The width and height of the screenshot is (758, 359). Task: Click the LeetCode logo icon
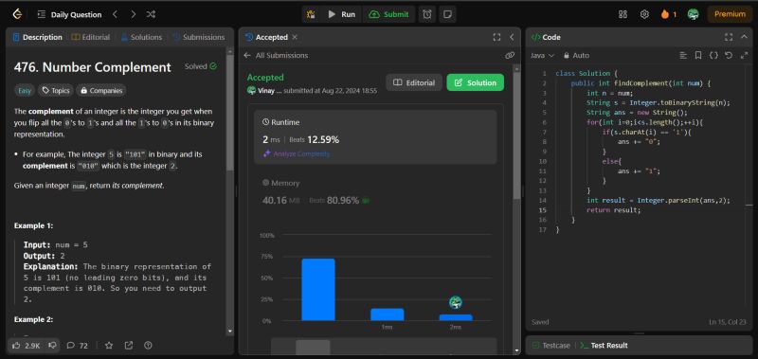(x=17, y=14)
